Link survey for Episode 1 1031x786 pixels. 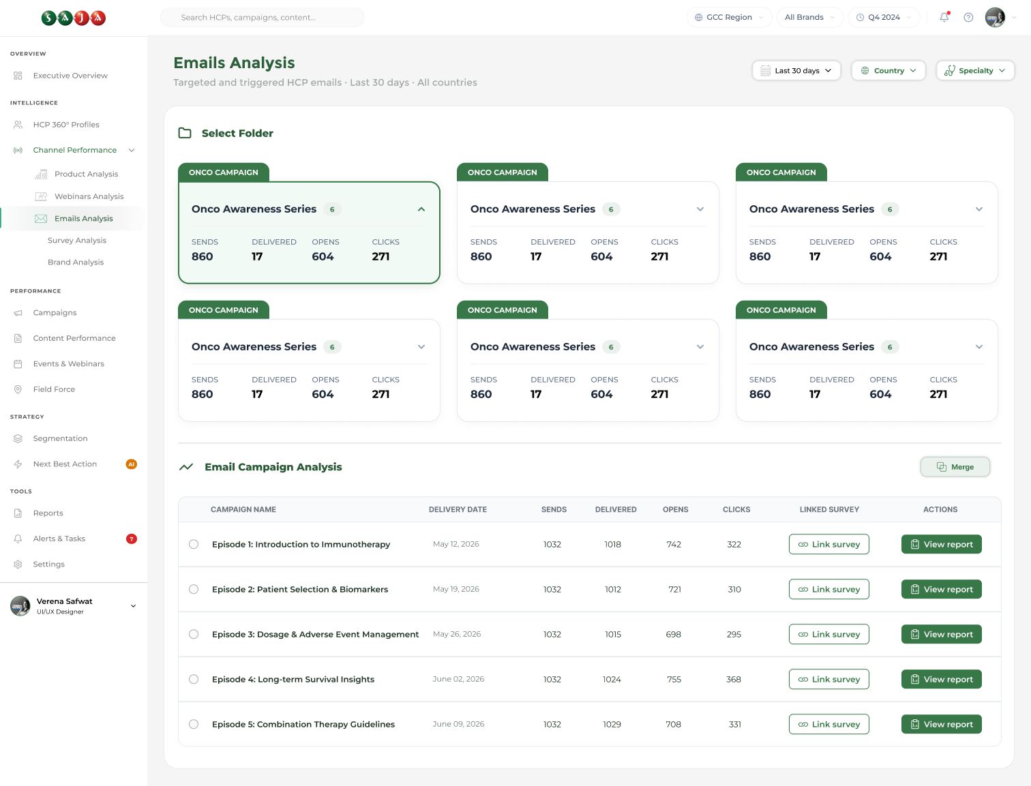[x=829, y=544]
